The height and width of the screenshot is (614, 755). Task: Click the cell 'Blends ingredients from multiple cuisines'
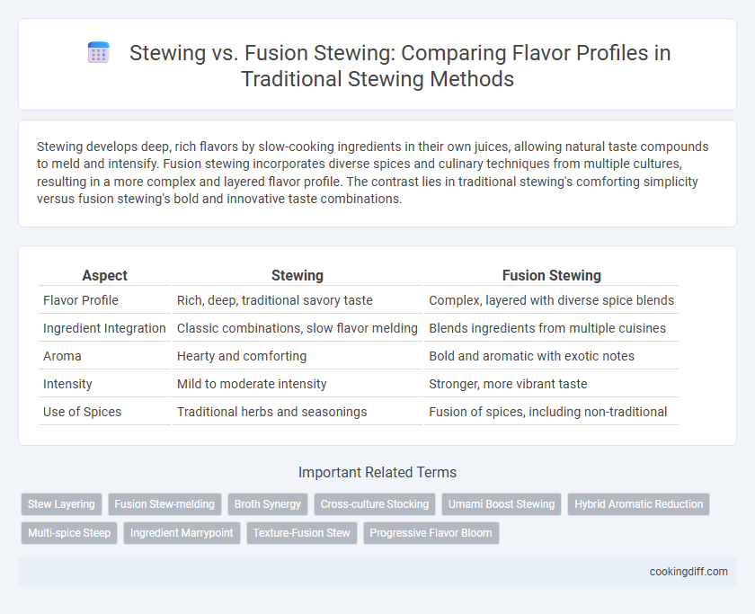point(551,328)
